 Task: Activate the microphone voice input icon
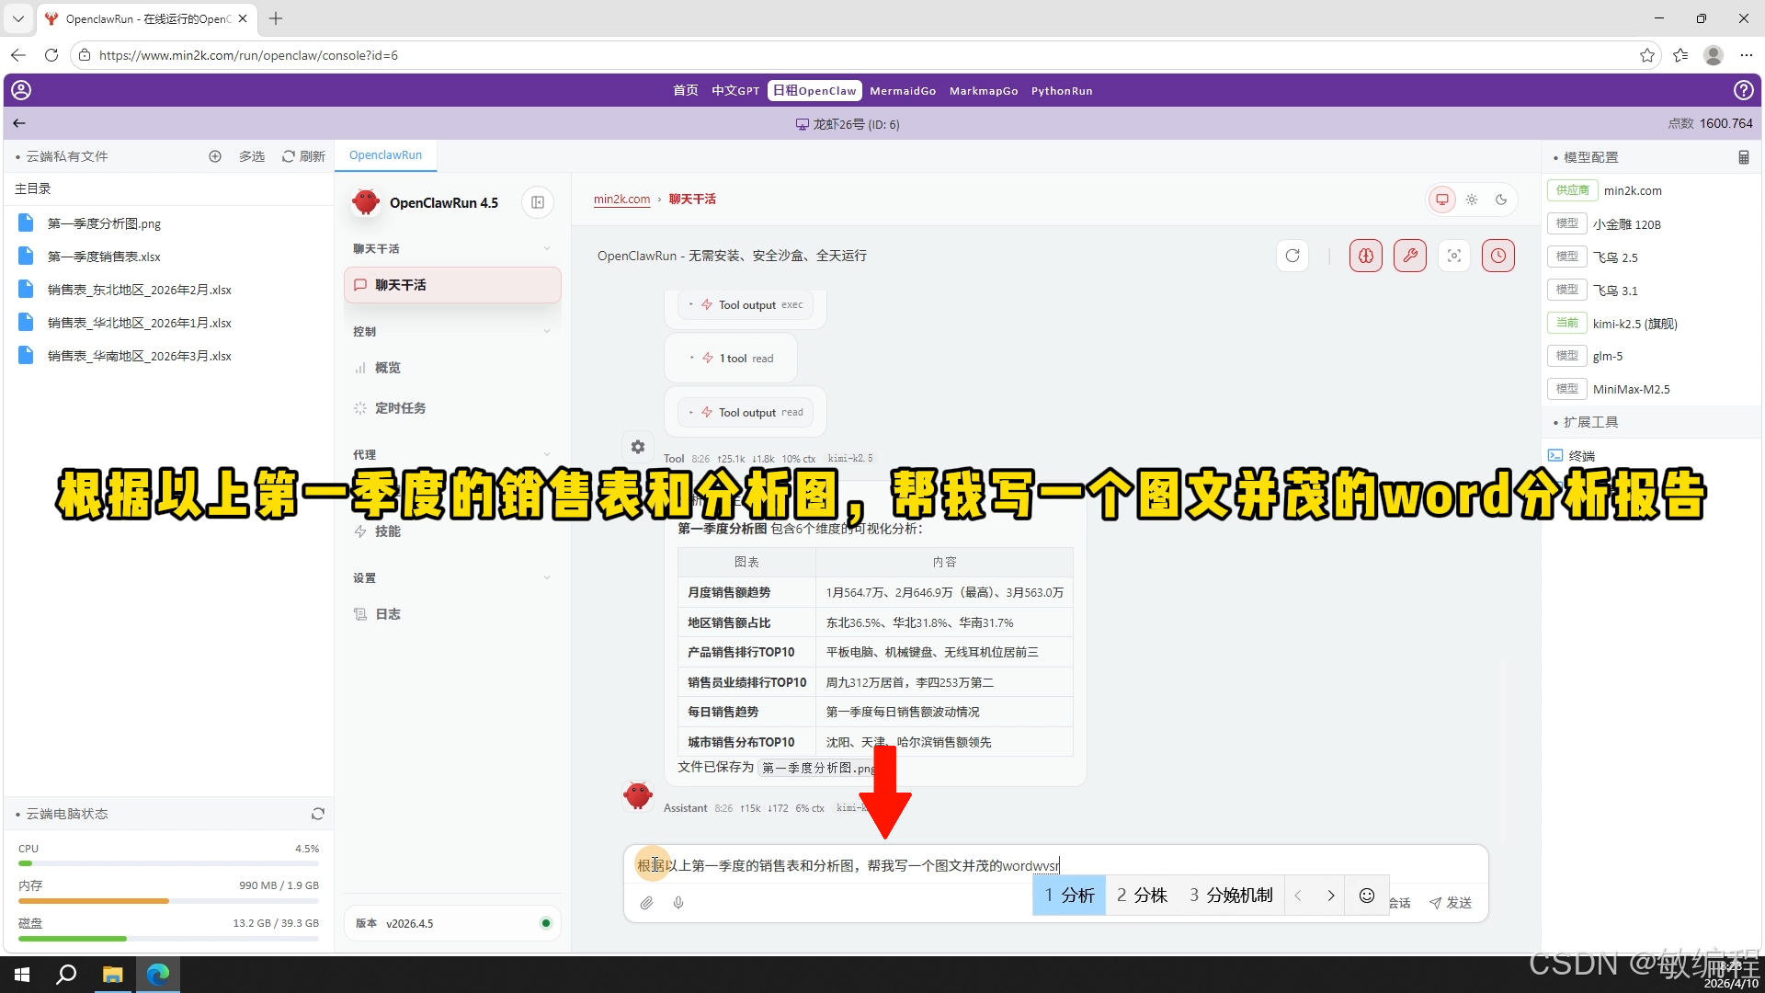[x=678, y=903]
